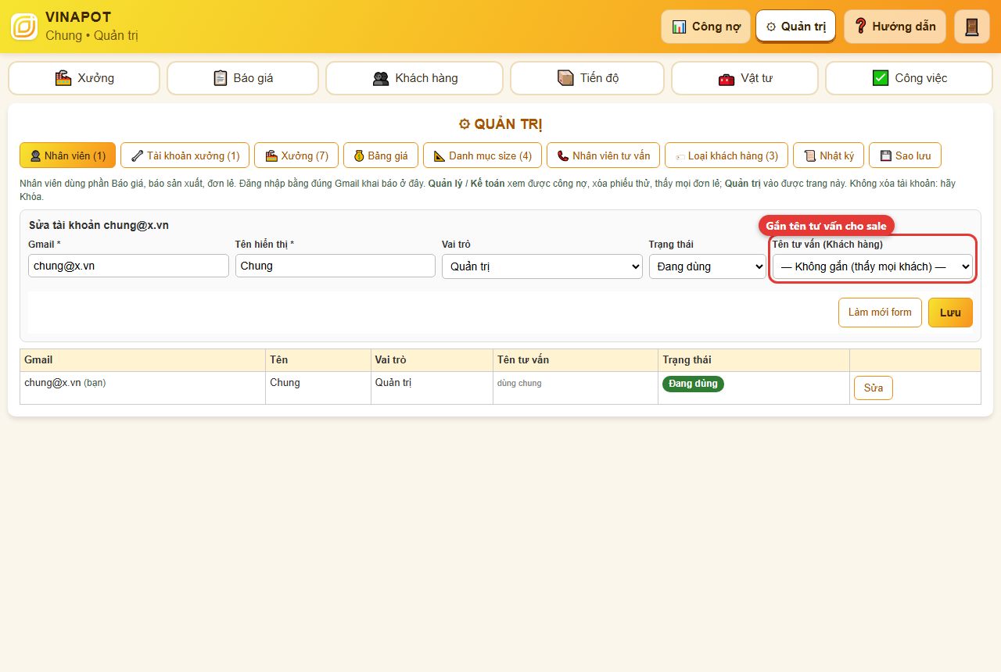Switch to Nhân viên tư vấn tab
This screenshot has width=1001, height=672.
click(604, 155)
